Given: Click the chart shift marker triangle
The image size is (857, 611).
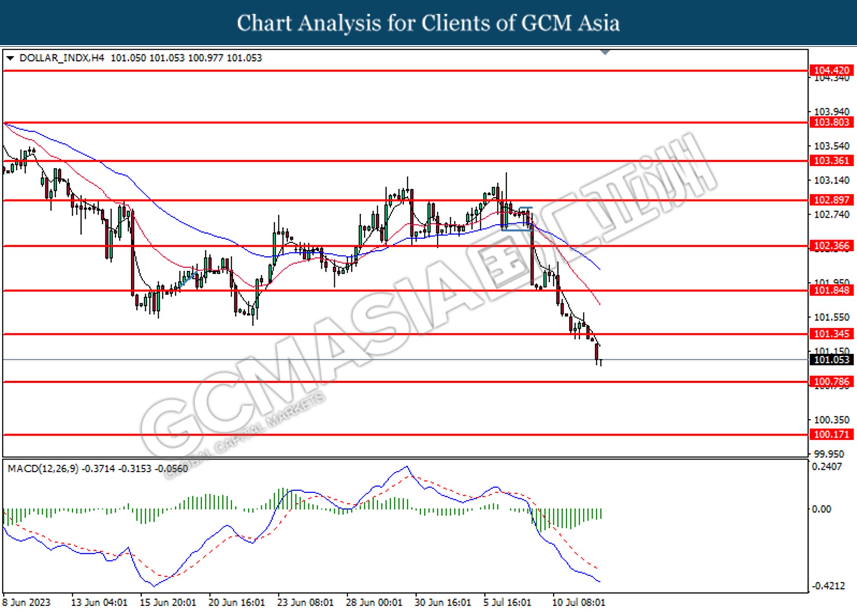Looking at the screenshot, I should (x=605, y=53).
